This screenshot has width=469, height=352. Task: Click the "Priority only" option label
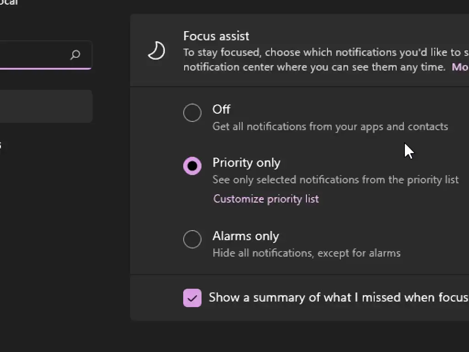(x=246, y=163)
